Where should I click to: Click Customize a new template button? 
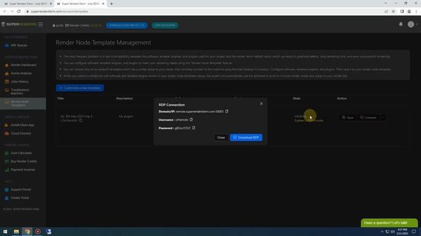pos(80,88)
